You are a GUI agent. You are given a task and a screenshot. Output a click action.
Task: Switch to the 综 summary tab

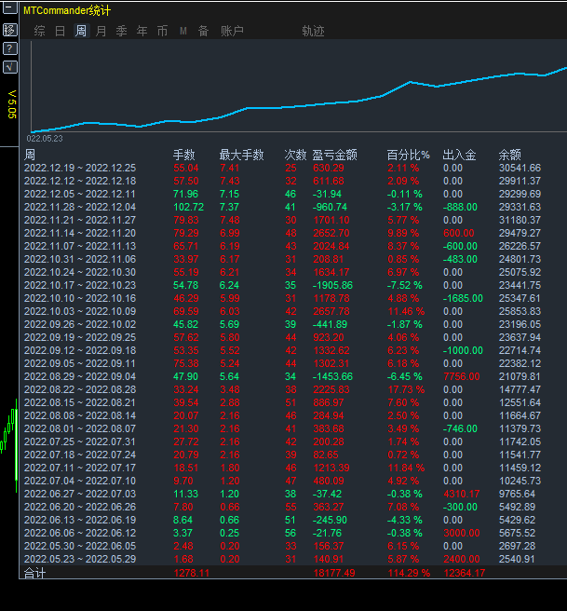tap(40, 31)
